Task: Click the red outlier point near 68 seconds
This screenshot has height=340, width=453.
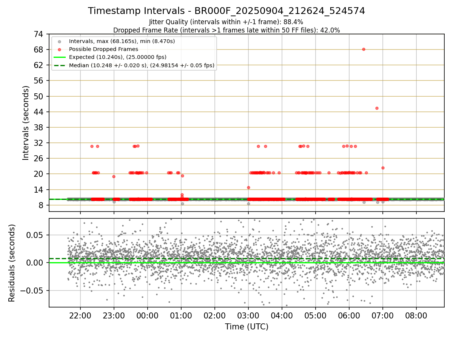Action: (364, 49)
